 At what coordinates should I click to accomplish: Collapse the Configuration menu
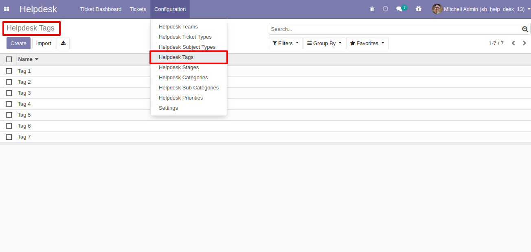(170, 9)
